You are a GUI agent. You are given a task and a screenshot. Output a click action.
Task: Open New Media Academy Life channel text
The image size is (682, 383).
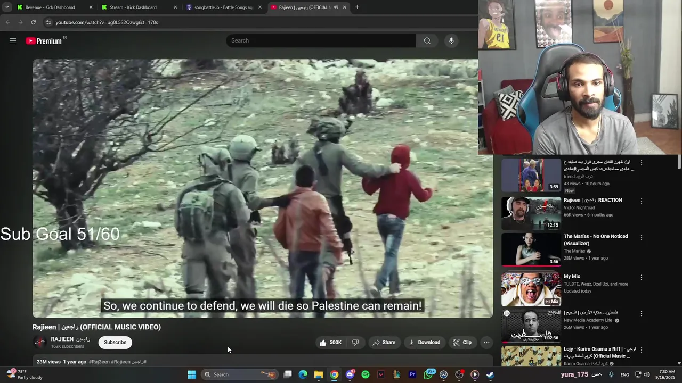point(588,320)
